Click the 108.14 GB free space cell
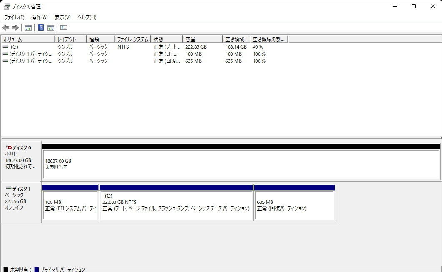The image size is (442, 272). [x=236, y=47]
